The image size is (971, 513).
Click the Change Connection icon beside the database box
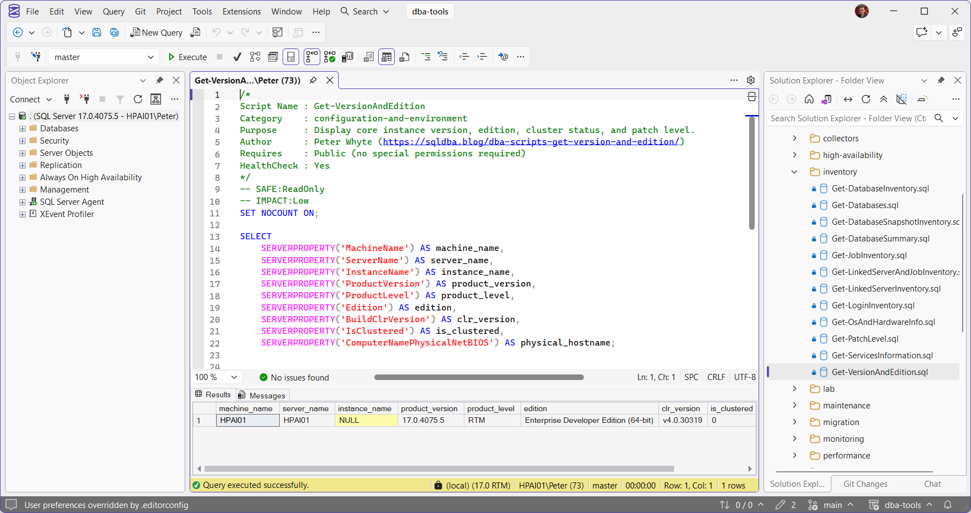click(x=36, y=57)
